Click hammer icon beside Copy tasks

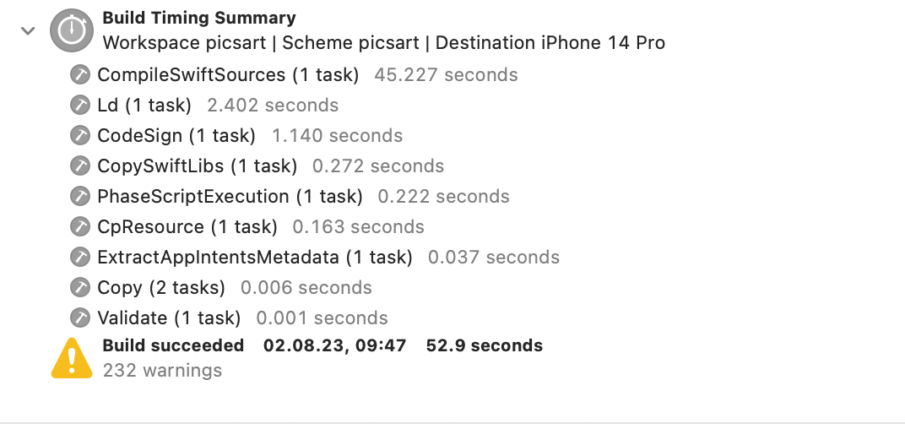(x=80, y=287)
